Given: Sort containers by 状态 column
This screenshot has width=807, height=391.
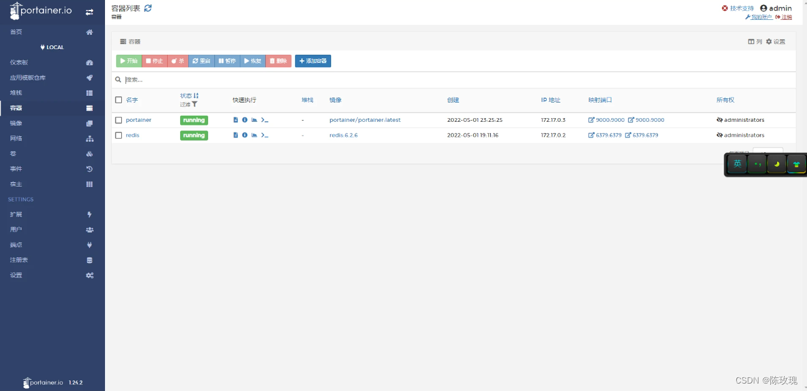Looking at the screenshot, I should point(189,96).
